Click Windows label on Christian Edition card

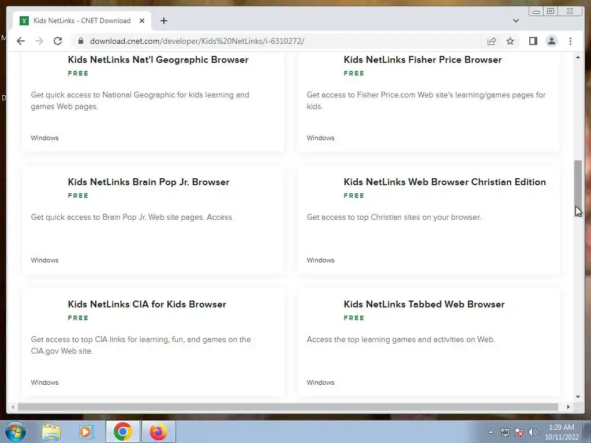[320, 260]
